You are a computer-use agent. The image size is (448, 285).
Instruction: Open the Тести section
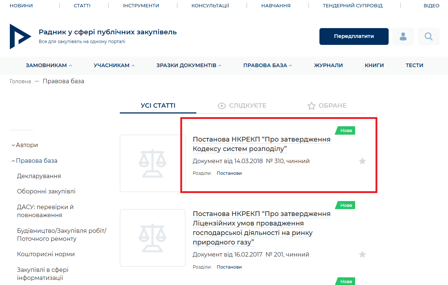[x=414, y=65]
